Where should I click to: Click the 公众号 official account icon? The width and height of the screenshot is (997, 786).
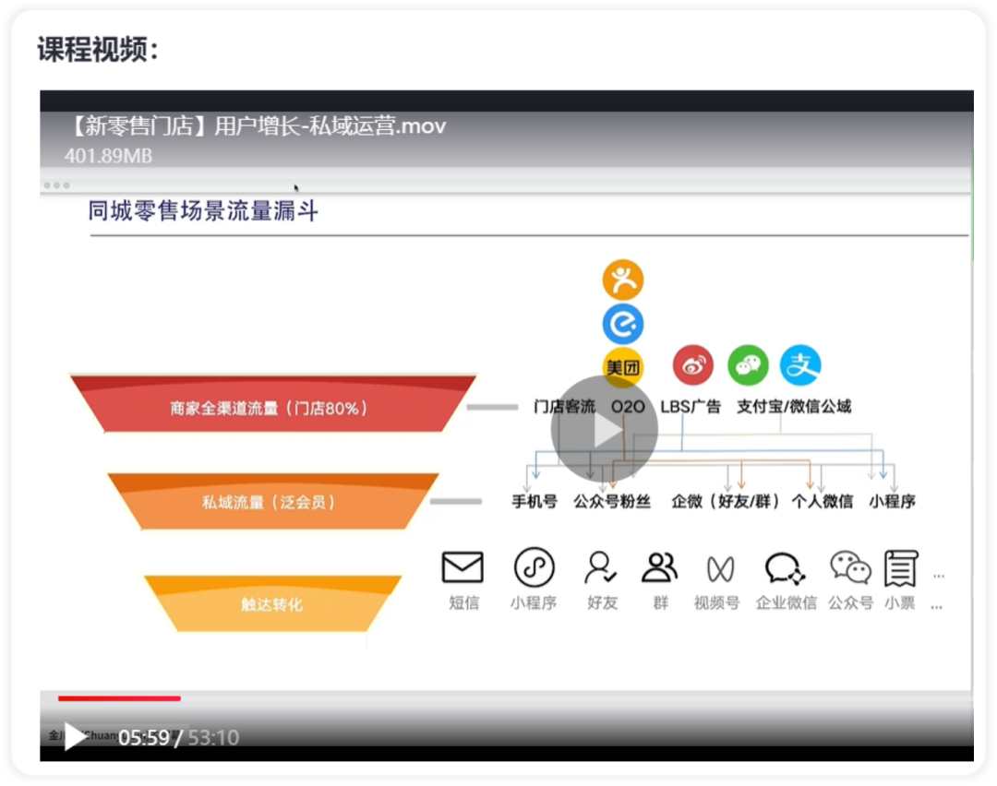(x=850, y=566)
